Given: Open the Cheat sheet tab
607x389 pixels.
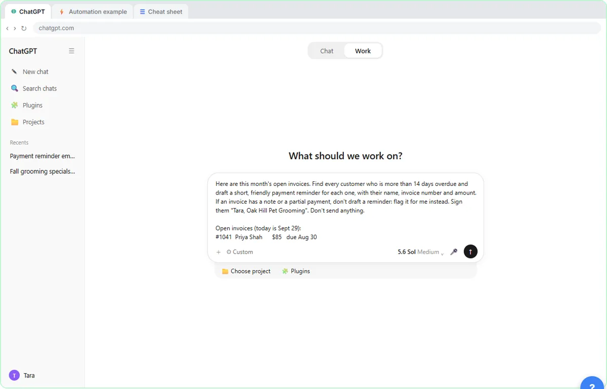Looking at the screenshot, I should click(161, 12).
